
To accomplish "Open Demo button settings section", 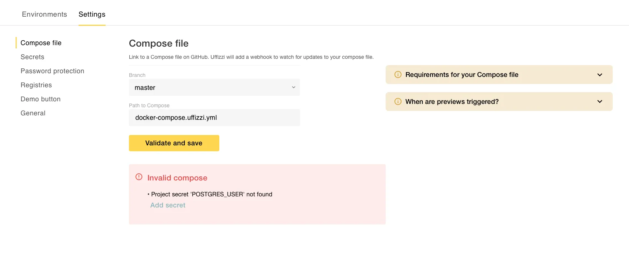I will (x=41, y=99).
